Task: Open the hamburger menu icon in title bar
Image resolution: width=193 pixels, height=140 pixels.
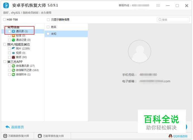Action: point(158,6)
